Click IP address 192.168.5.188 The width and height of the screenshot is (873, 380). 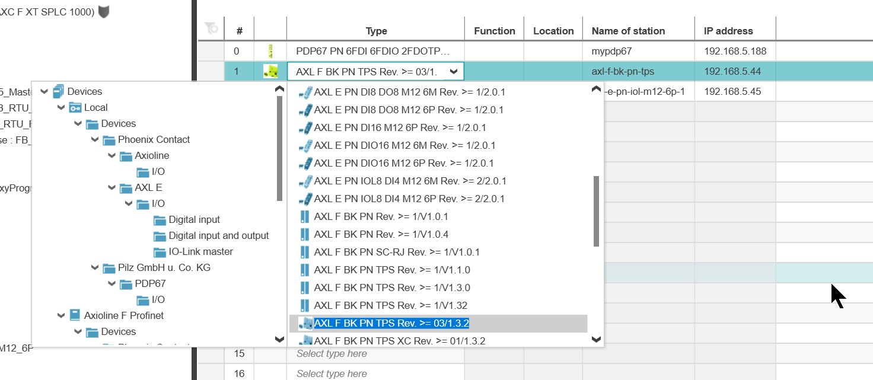735,51
